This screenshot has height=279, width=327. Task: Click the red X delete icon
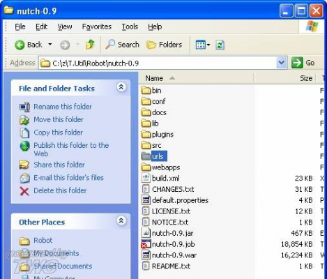pyautogui.click(x=24, y=191)
